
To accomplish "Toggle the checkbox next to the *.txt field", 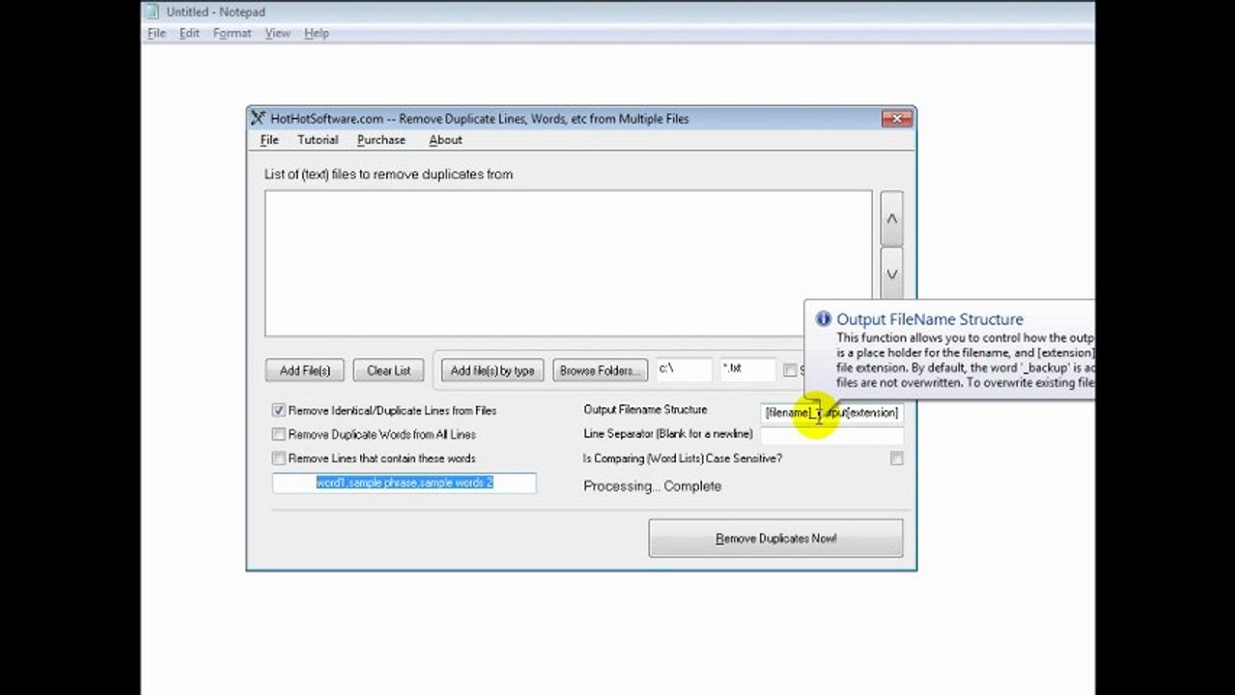I will tap(790, 370).
